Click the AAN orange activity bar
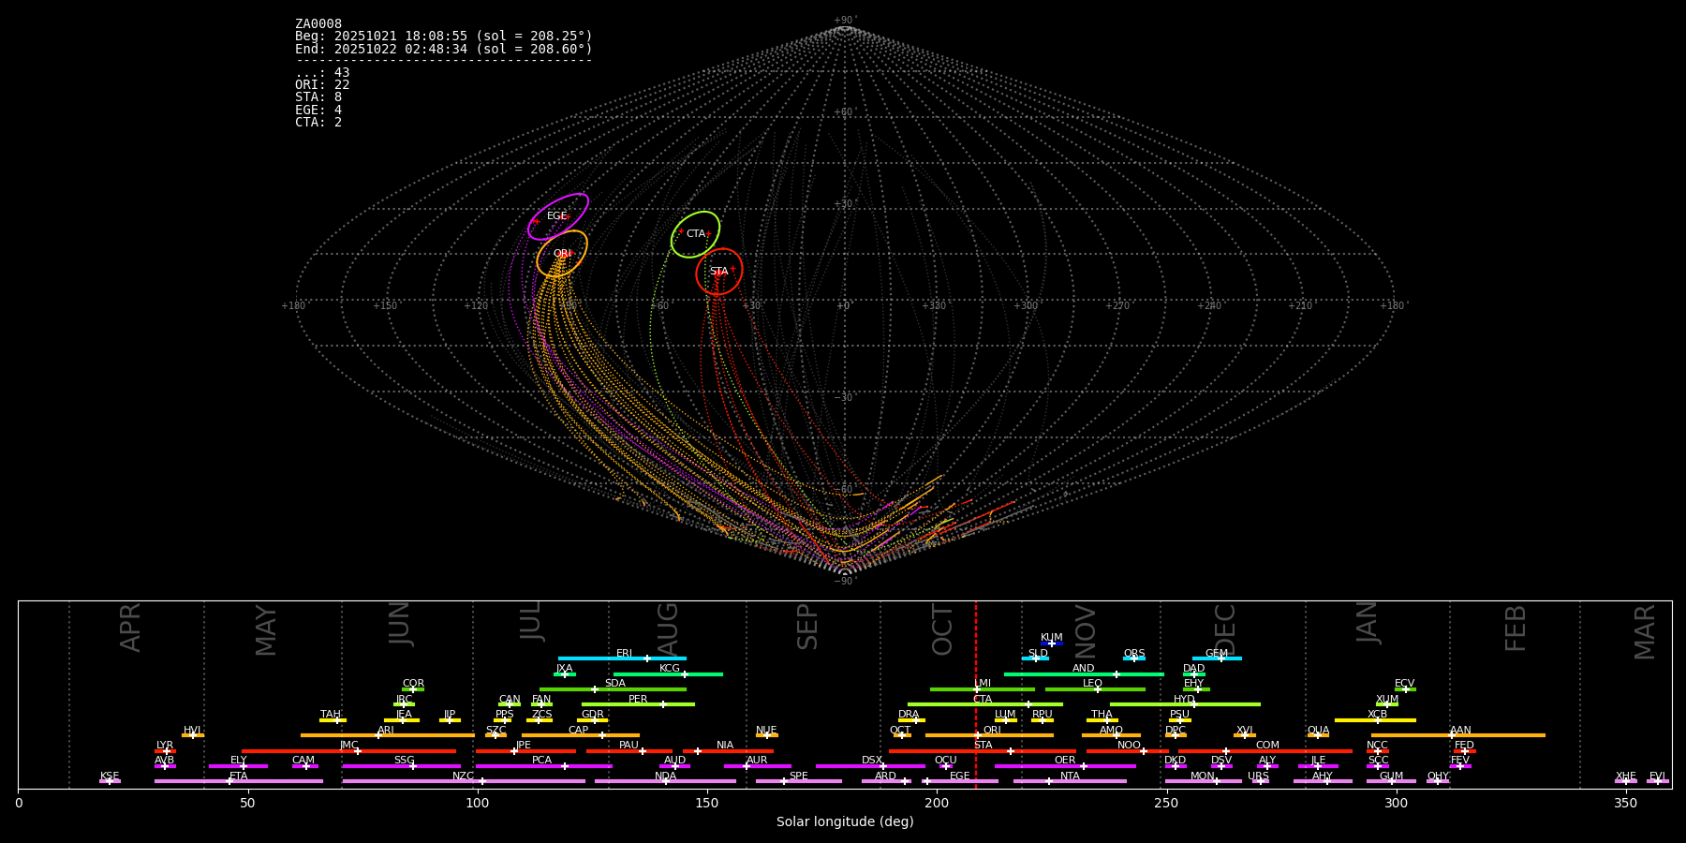Viewport: 1686px width, 843px height. 1499,735
